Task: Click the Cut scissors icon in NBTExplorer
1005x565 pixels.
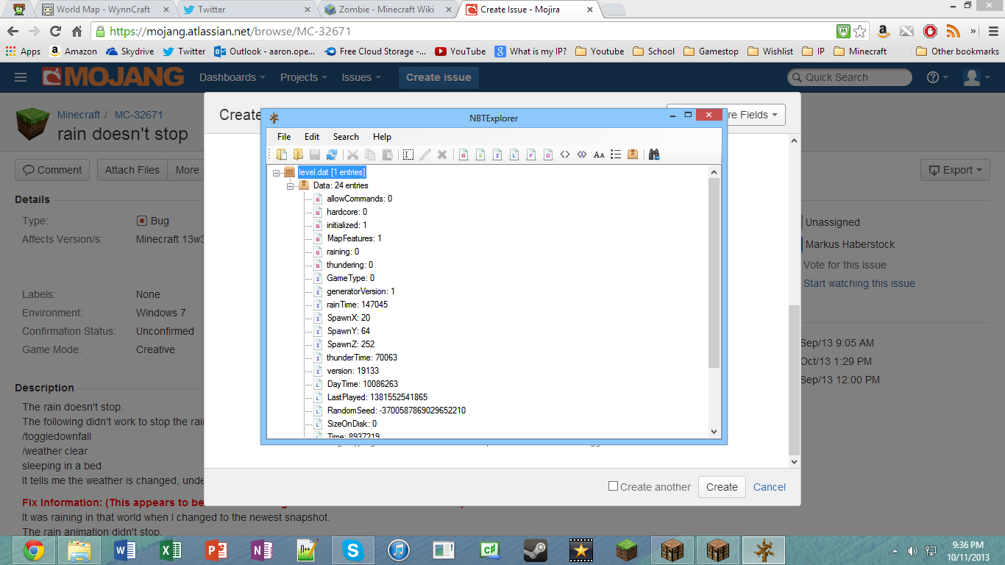Action: coord(352,154)
